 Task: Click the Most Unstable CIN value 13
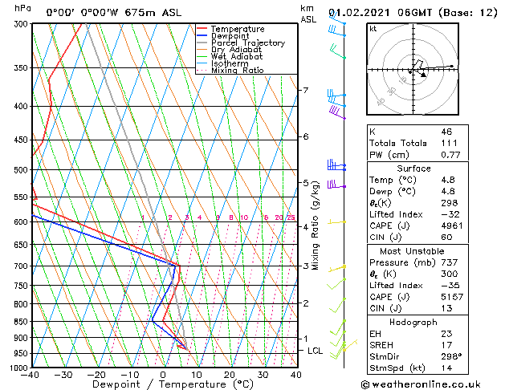[x=446, y=308]
